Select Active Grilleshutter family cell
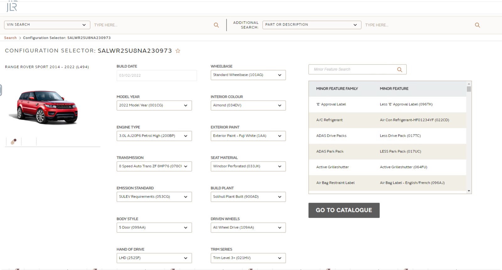The width and height of the screenshot is (502, 270). point(333,167)
